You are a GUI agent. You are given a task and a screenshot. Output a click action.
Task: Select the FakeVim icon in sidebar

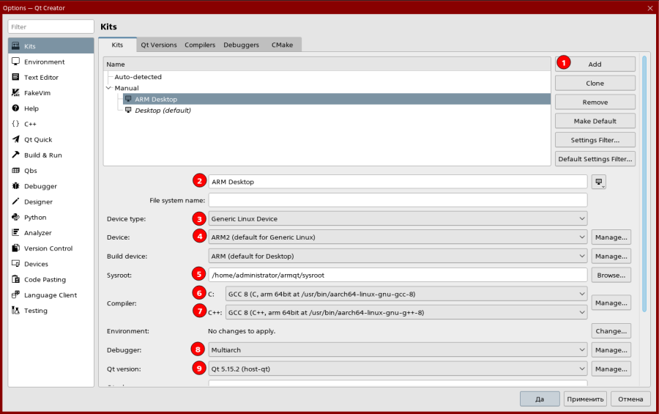point(15,93)
